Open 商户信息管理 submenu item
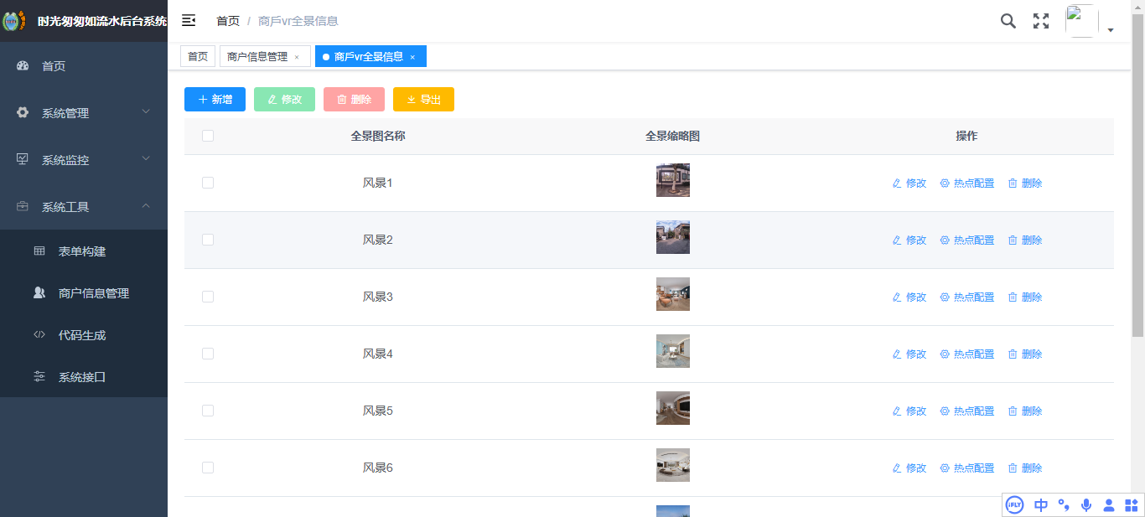This screenshot has height=517, width=1145. [84, 293]
